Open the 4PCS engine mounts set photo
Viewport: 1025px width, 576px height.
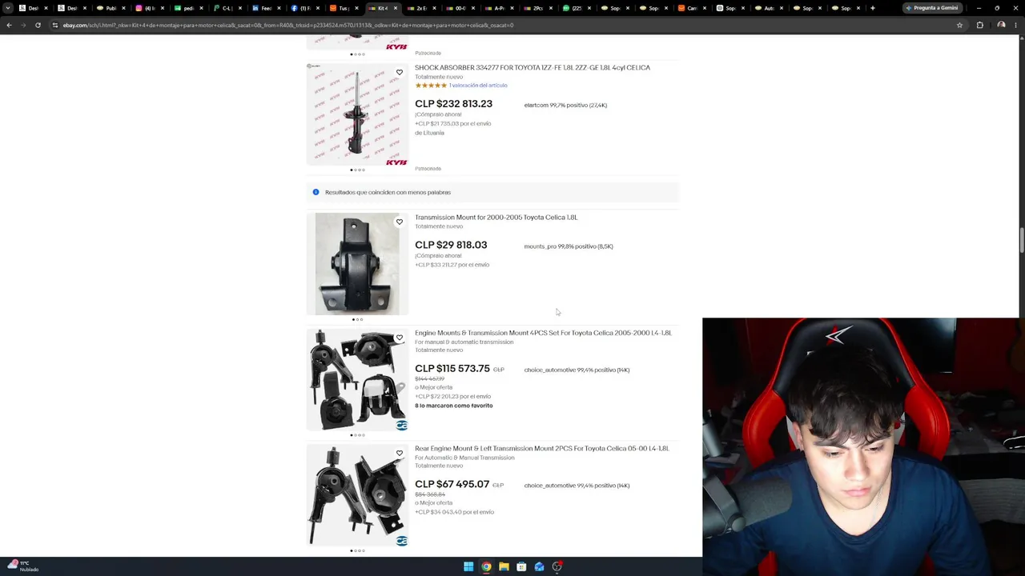(357, 380)
